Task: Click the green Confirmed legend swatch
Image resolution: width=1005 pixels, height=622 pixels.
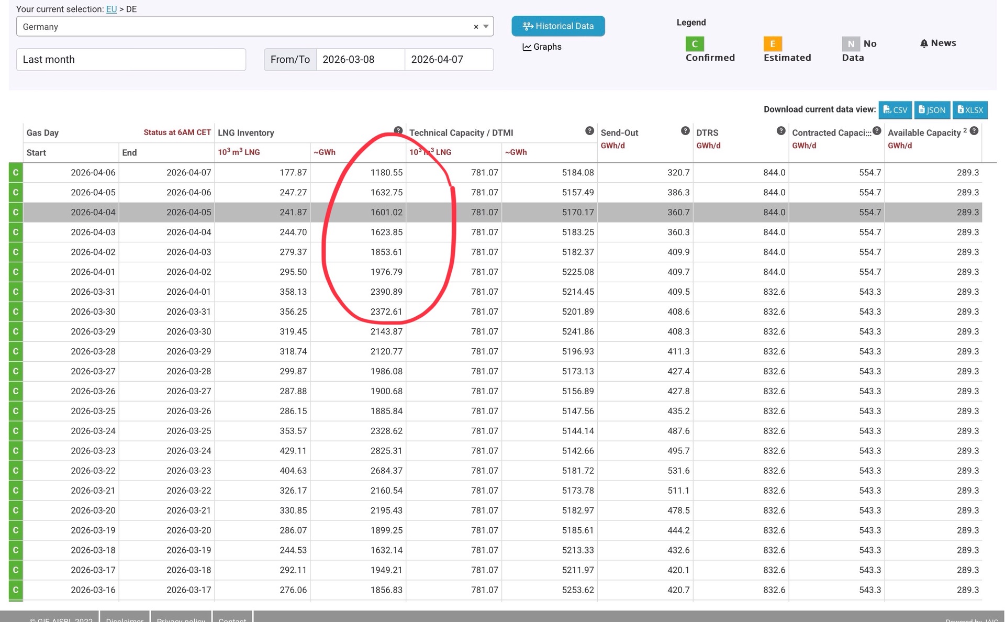Action: click(695, 44)
